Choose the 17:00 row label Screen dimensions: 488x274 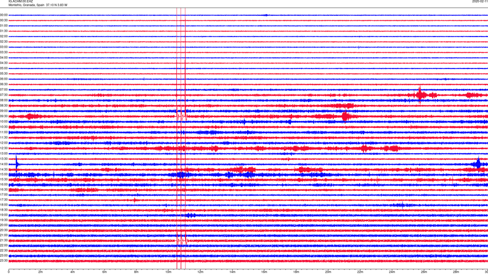click(4, 195)
